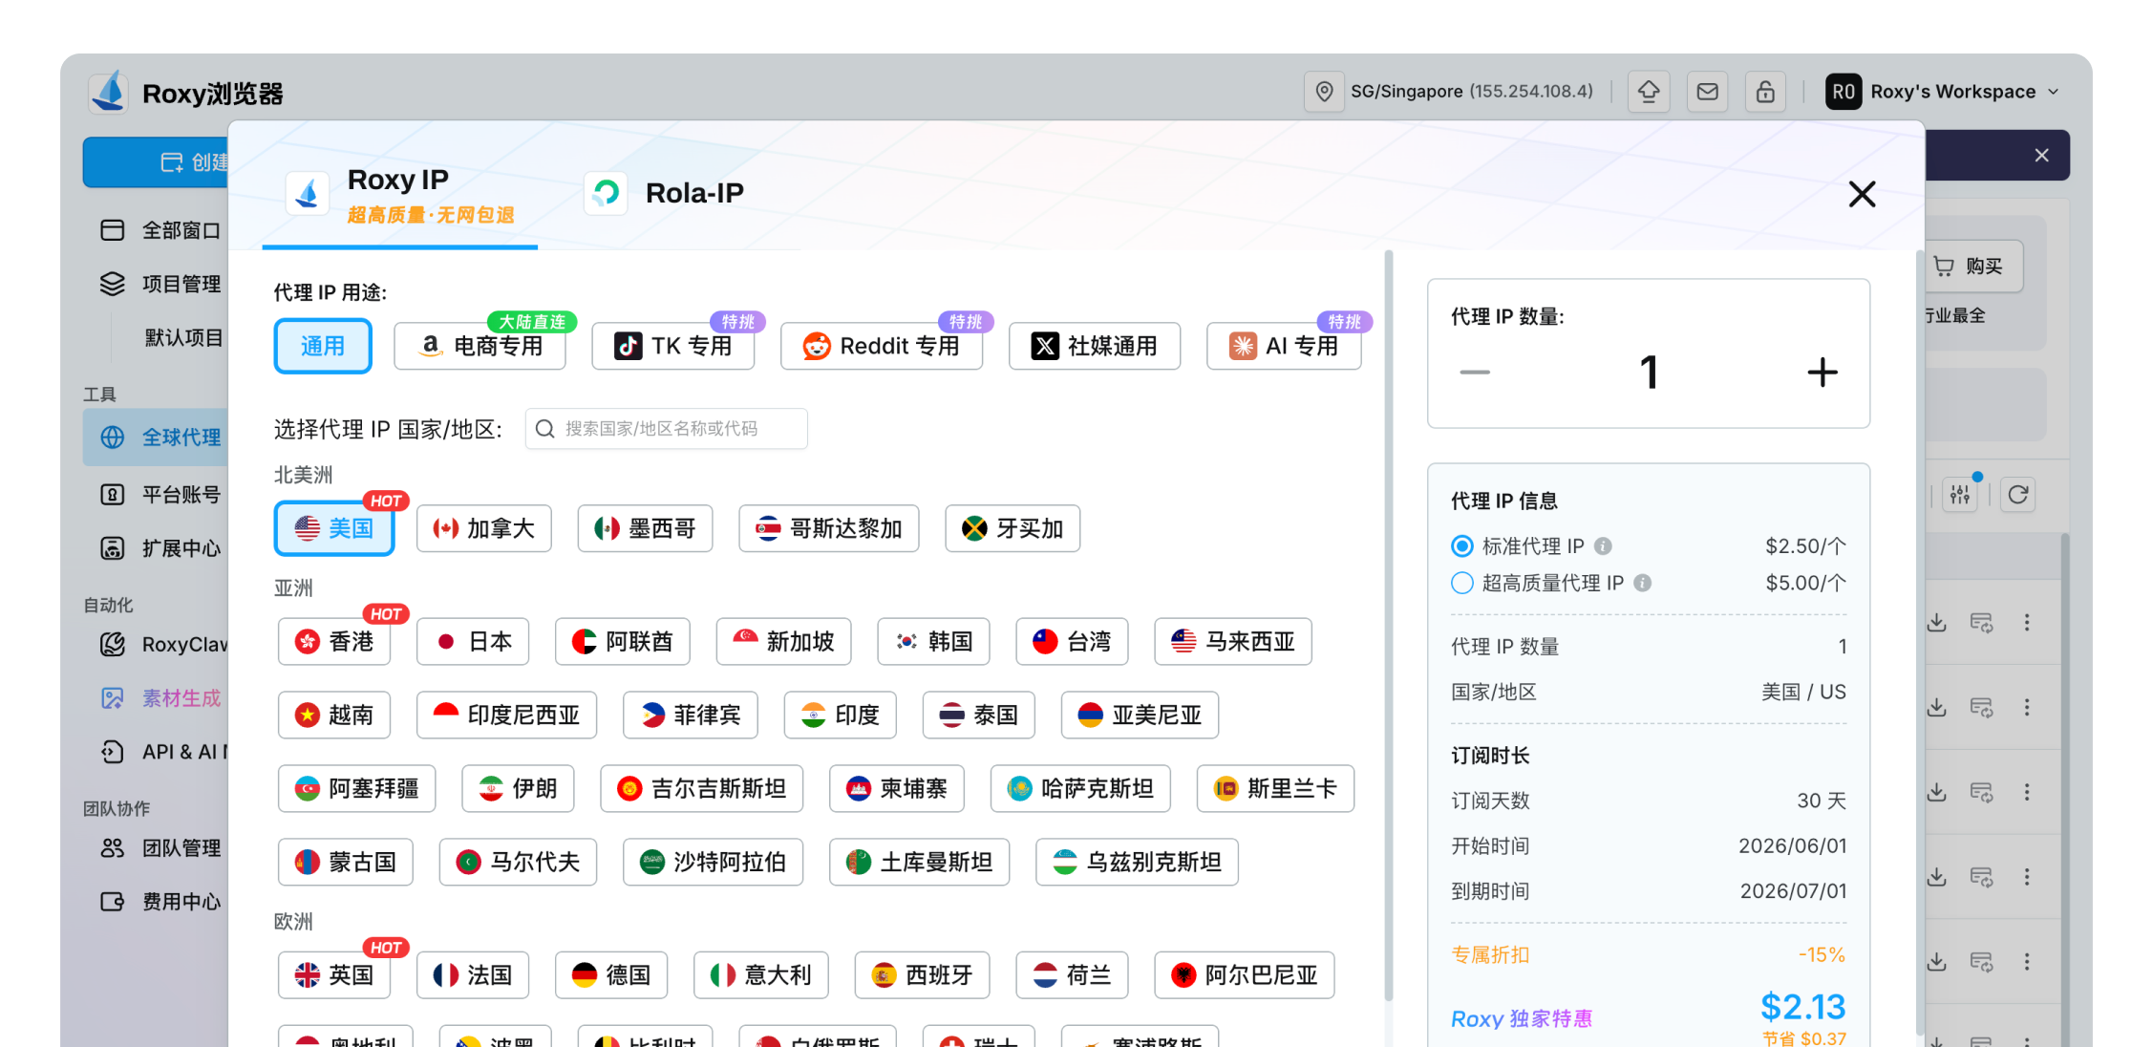The image size is (2153, 1047).
Task: Open the RO workspace avatar
Action: (x=1844, y=92)
